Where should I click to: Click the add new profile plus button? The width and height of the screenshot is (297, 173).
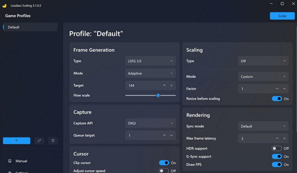tap(16, 141)
